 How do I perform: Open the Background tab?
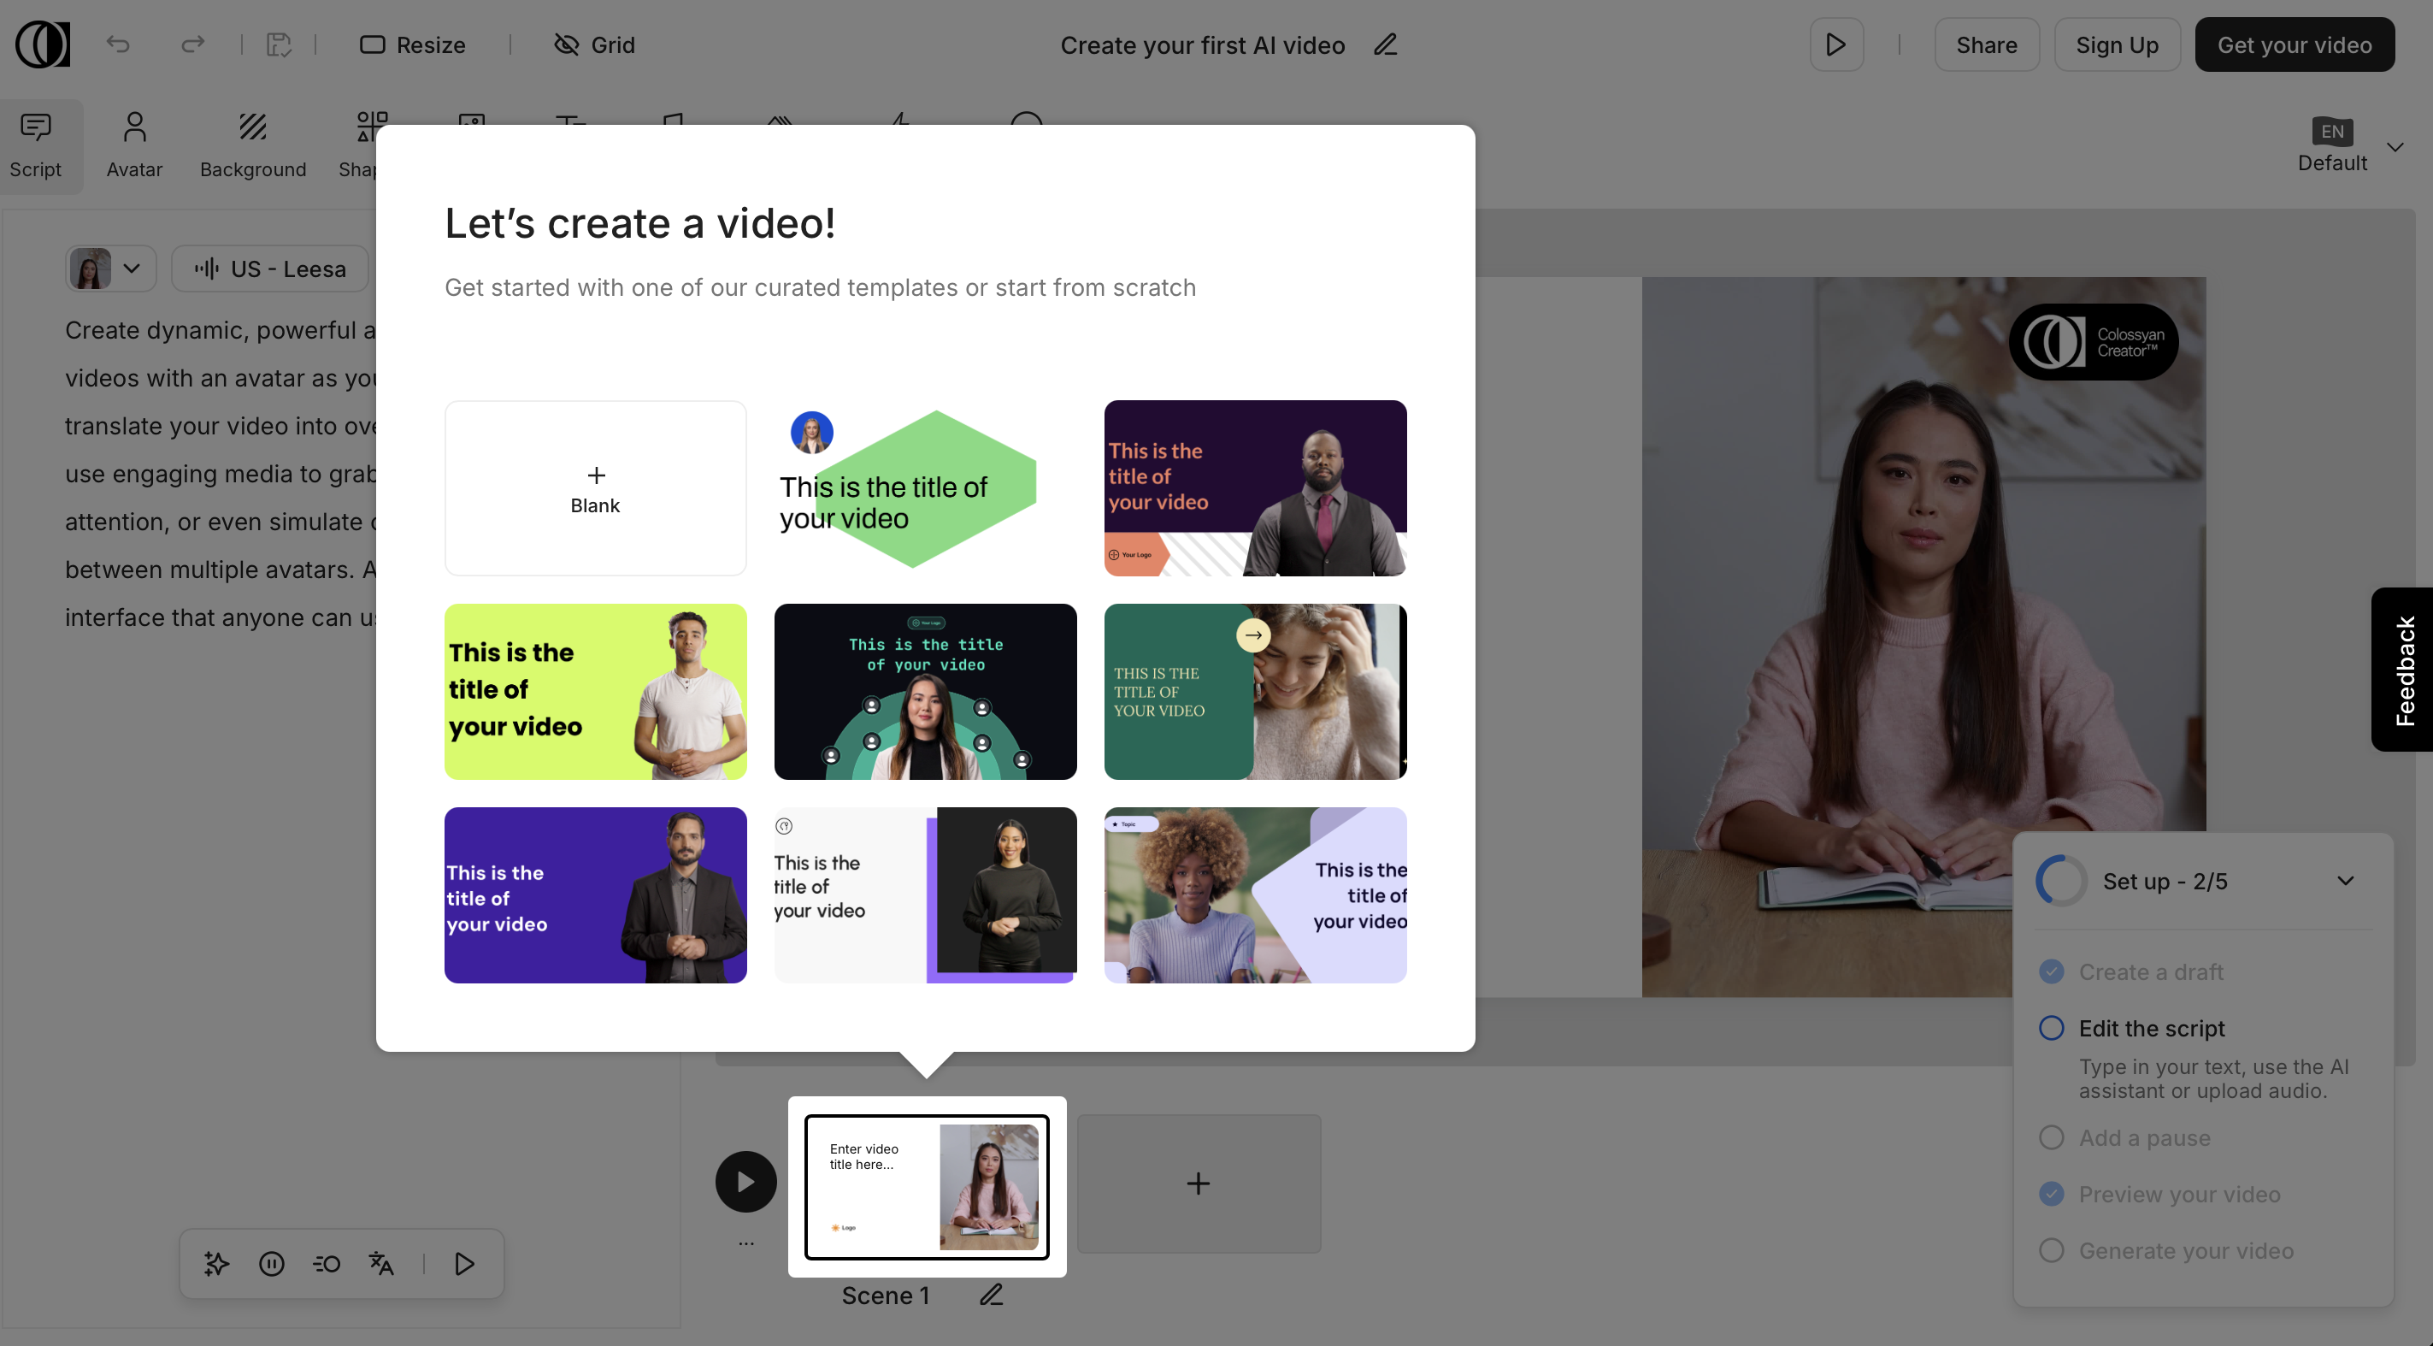point(252,145)
